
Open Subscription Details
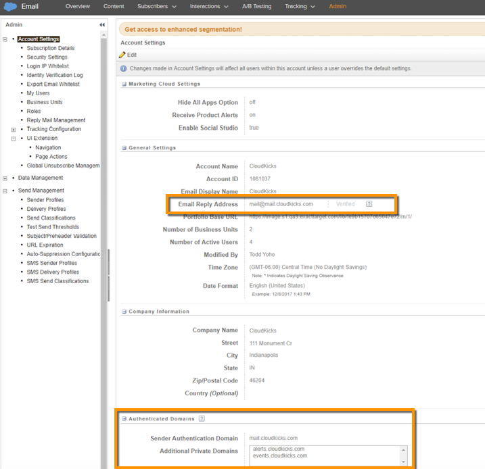51,48
